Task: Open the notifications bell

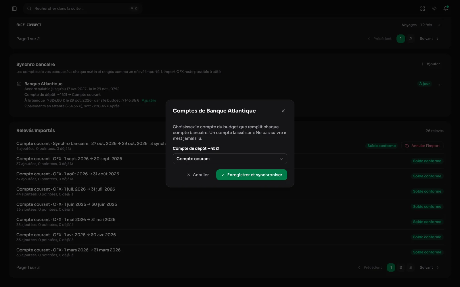Action: 446,9
